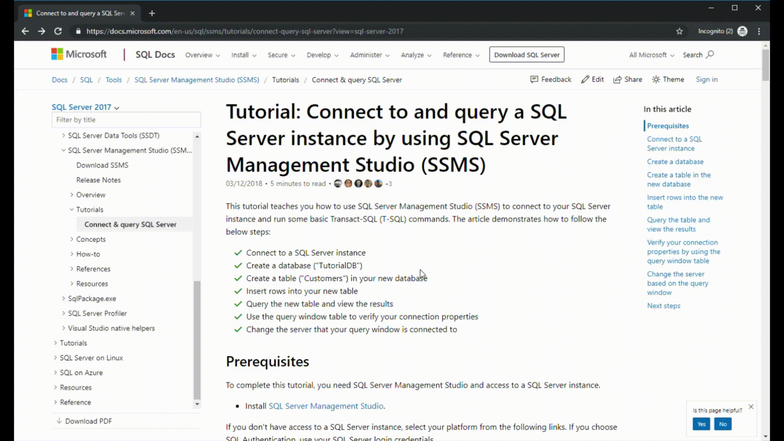Viewport: 784px width, 441px height.
Task: Click the SQL Server Management Studio link
Action: [x=325, y=405]
